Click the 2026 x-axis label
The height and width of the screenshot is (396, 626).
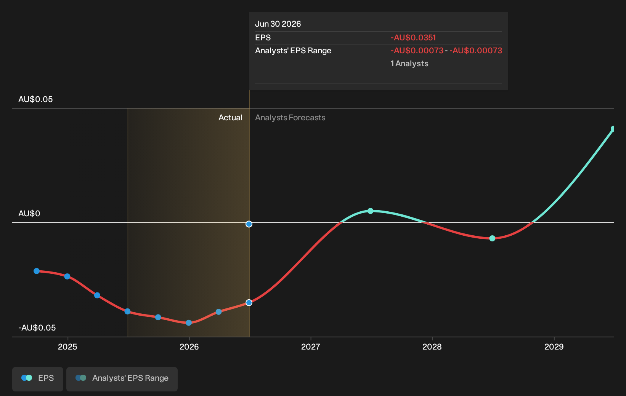click(189, 346)
